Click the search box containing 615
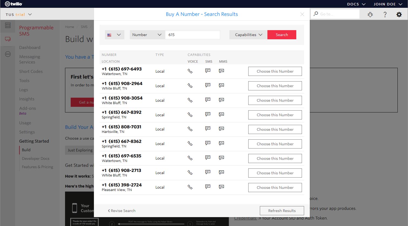The width and height of the screenshot is (408, 226). pos(192,35)
